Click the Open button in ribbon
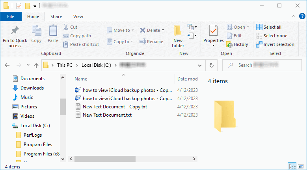 (238, 27)
